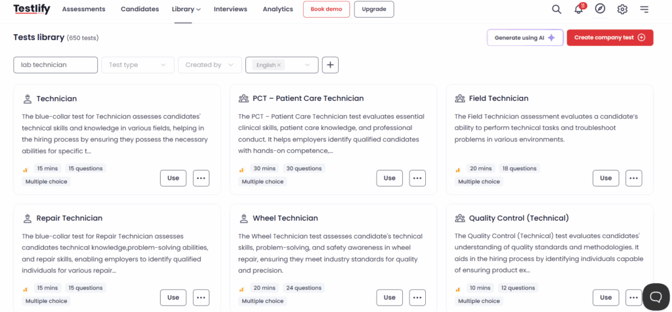Open more options for Wheel Technician
Viewport: 672px width, 312px height.
[x=417, y=298]
